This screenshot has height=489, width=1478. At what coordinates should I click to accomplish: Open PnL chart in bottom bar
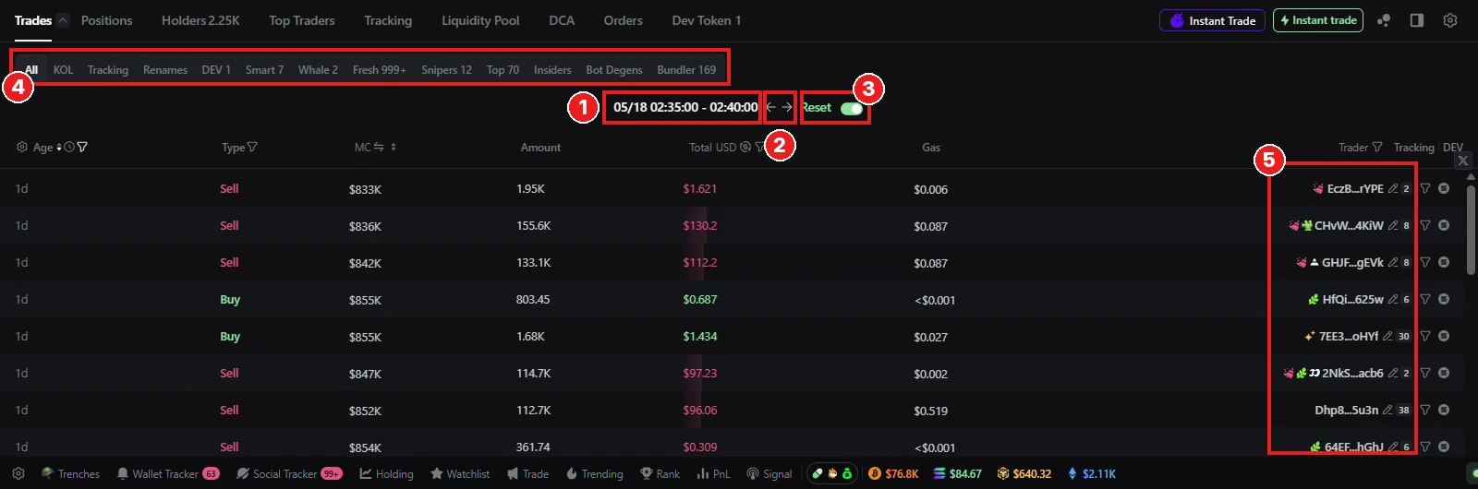click(713, 473)
